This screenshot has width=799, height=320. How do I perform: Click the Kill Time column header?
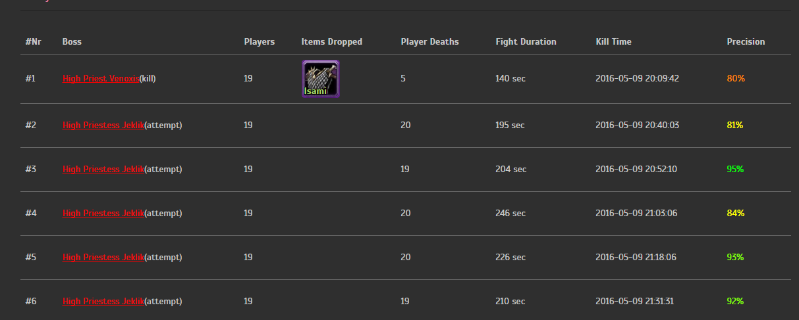[613, 41]
